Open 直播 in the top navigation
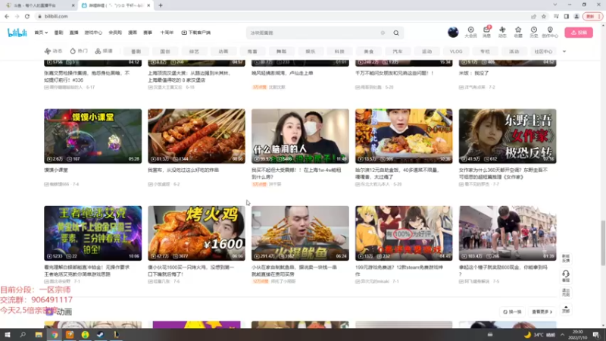Image resolution: width=606 pixels, height=341 pixels. [x=73, y=33]
